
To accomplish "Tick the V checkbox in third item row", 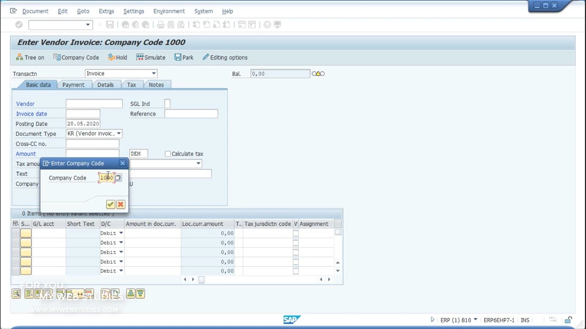I will click(x=296, y=252).
